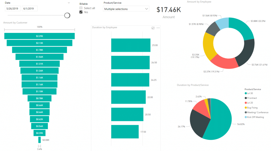The image size is (271, 151).
Task: Click the date range slider handle
Action: (x=67, y=16)
